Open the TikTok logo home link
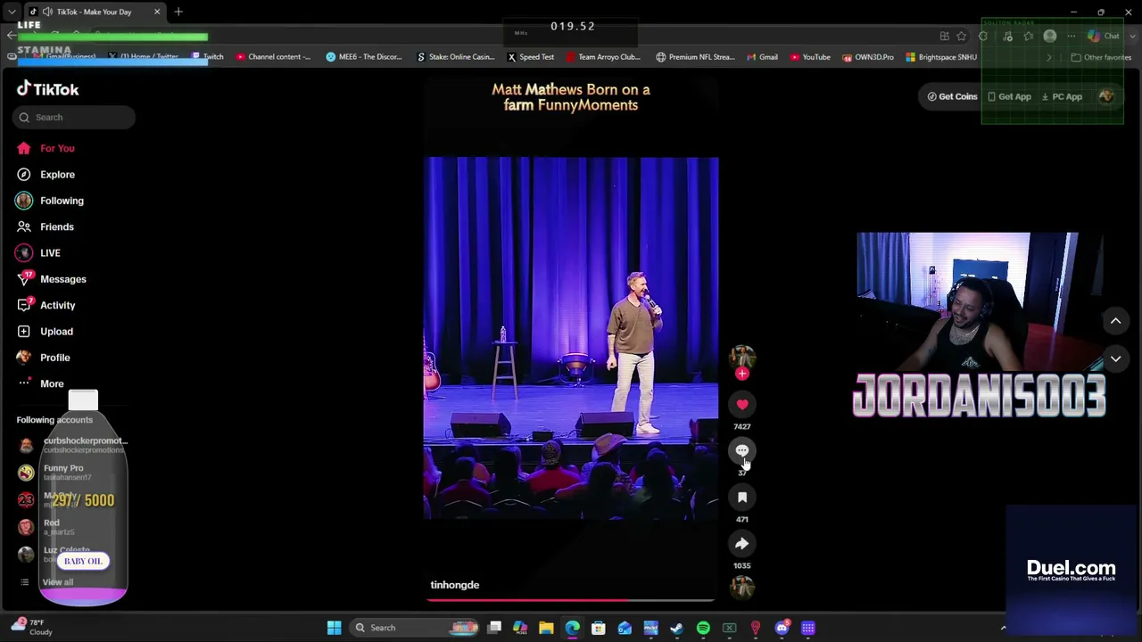1142x642 pixels. coord(48,89)
